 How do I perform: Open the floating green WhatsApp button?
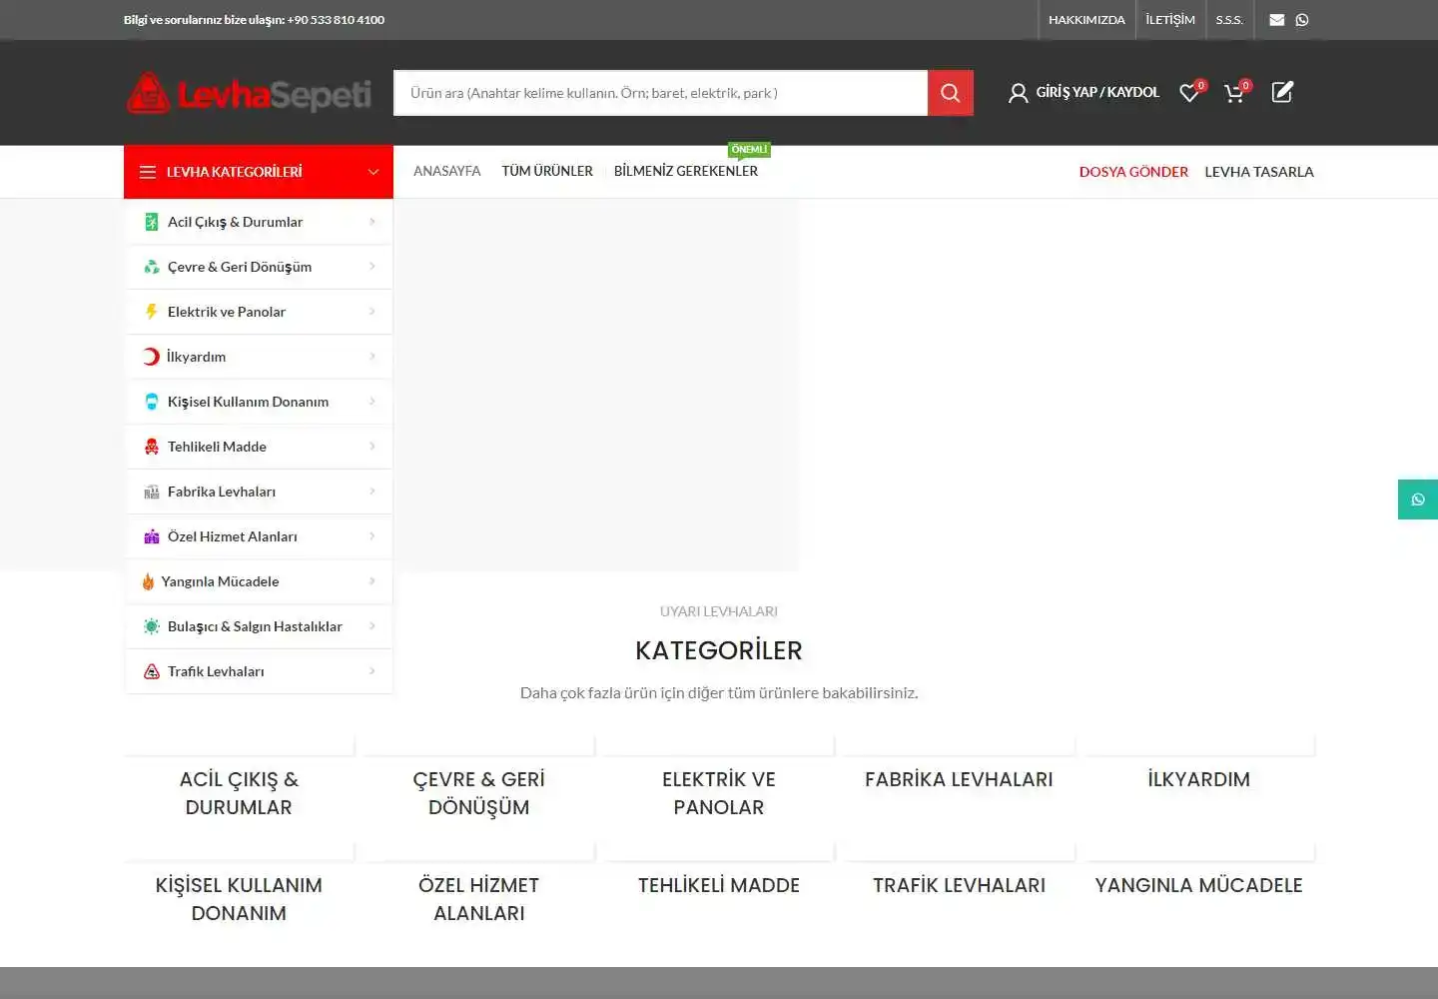point(1418,499)
